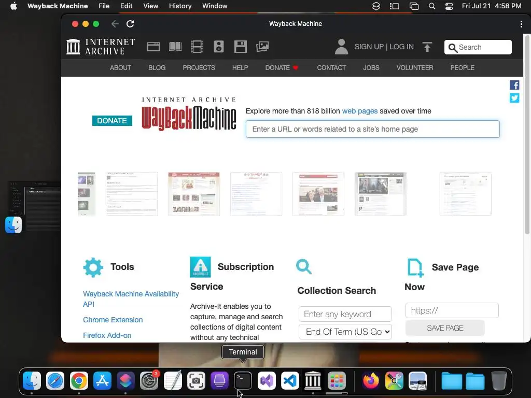Share page via Facebook icon
The height and width of the screenshot is (398, 531).
coord(514,85)
